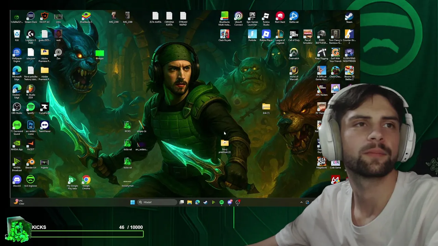Viewport: 438px width, 246px height.
Task: Select the Nový priečinok (2) folder
Action: click(x=224, y=147)
